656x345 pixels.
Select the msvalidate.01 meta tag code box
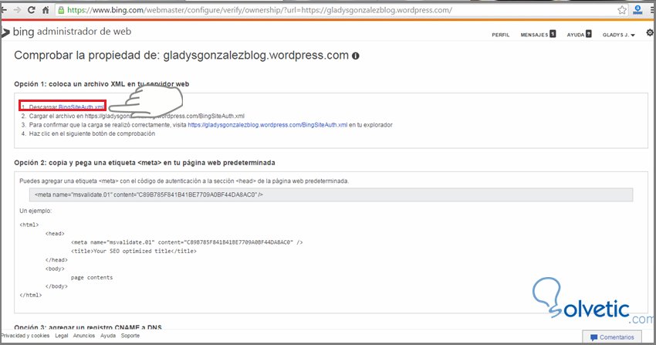coord(331,194)
